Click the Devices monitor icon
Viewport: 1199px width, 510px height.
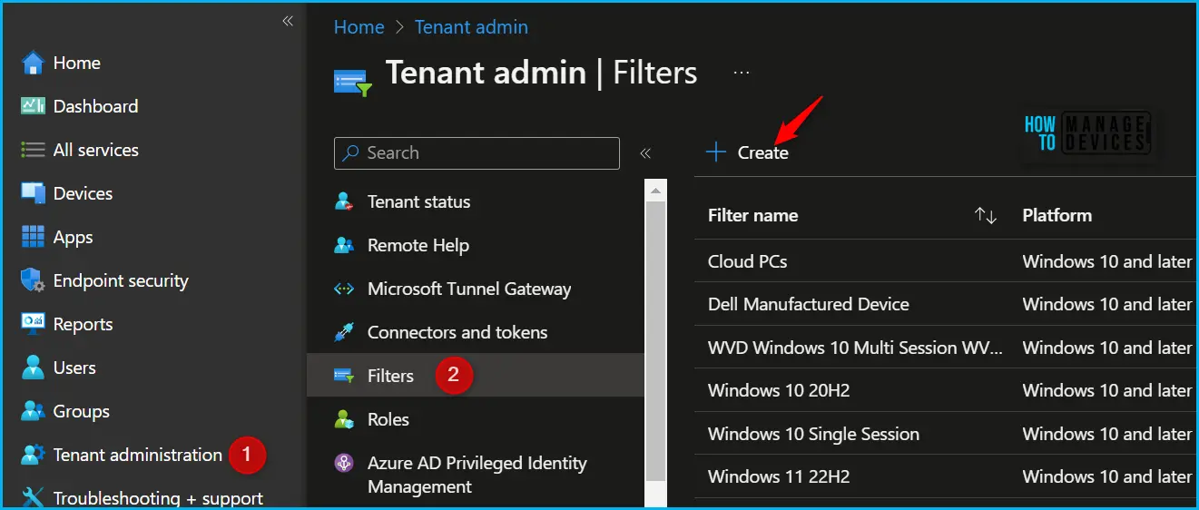33,193
